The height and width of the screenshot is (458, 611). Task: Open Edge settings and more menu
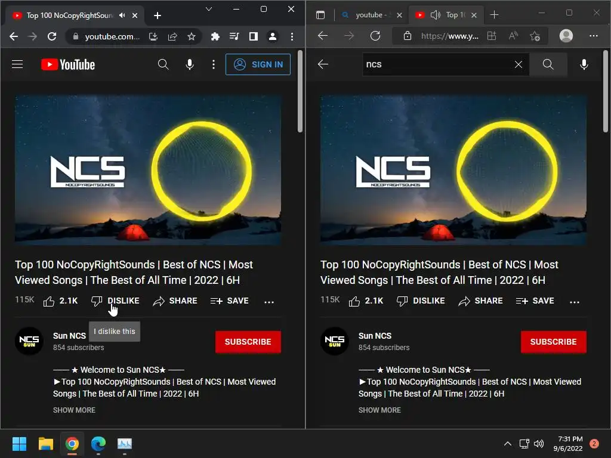point(594,36)
